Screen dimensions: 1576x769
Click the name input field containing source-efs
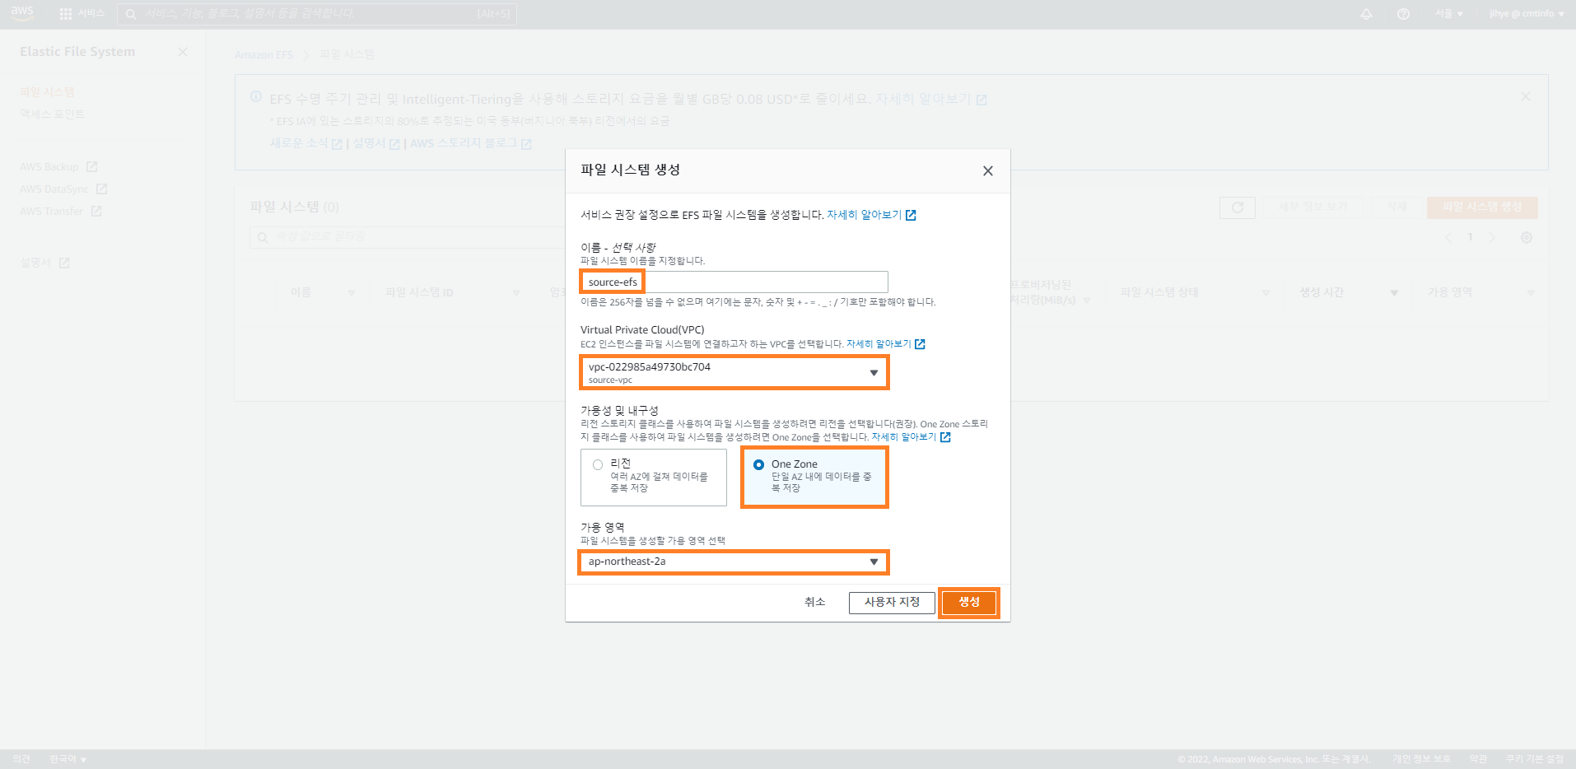click(x=734, y=282)
